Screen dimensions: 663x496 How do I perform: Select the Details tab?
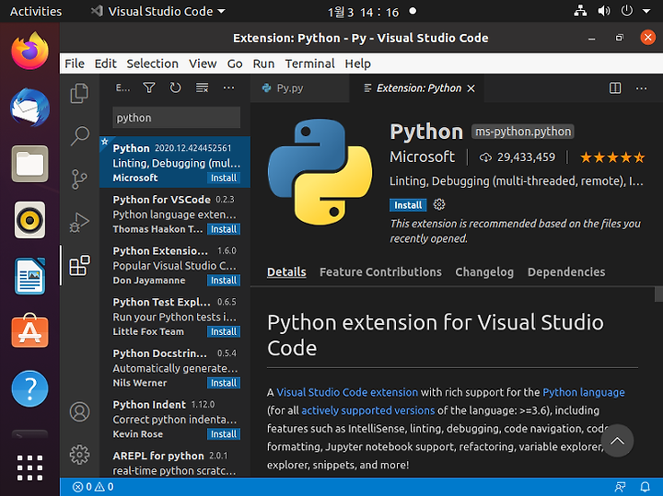[286, 272]
